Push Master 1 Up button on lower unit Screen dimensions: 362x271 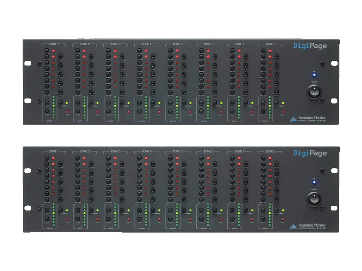(47, 210)
